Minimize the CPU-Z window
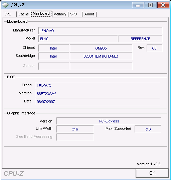 (138, 5)
